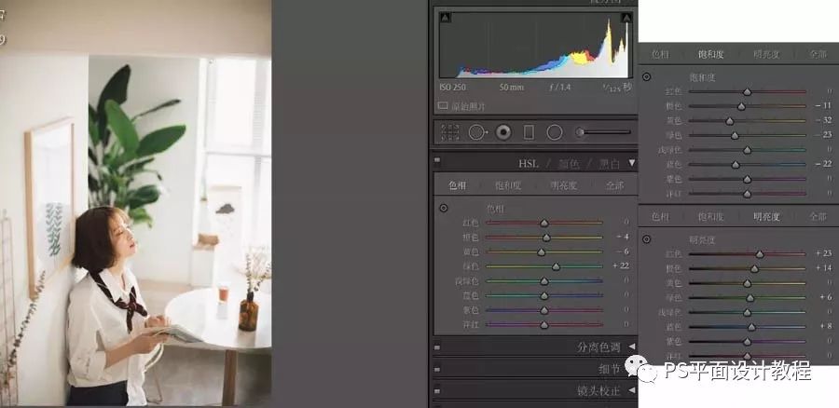The height and width of the screenshot is (408, 839).
Task: Click the saturation 黄色 value -32
Action: (x=824, y=120)
